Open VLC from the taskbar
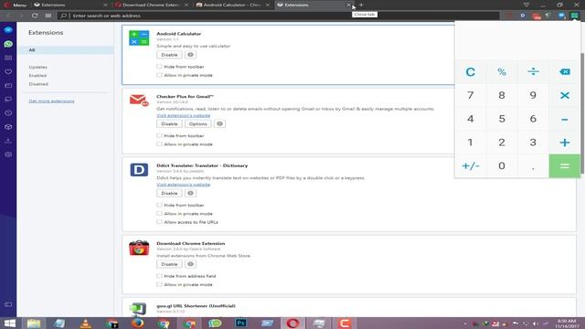Image resolution: width=585 pixels, height=329 pixels. pyautogui.click(x=85, y=324)
